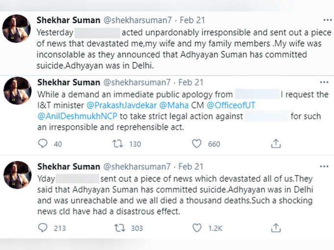This screenshot has width=334, height=250.
Task: Open Shekhar Suman avatar on first tweet
Action: (16, 28)
